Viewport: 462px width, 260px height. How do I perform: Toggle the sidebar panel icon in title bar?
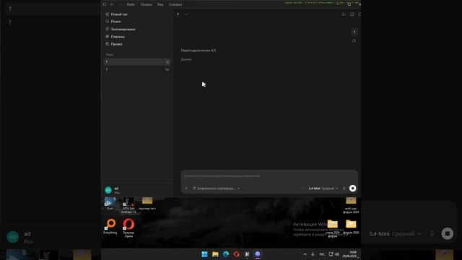105,4
